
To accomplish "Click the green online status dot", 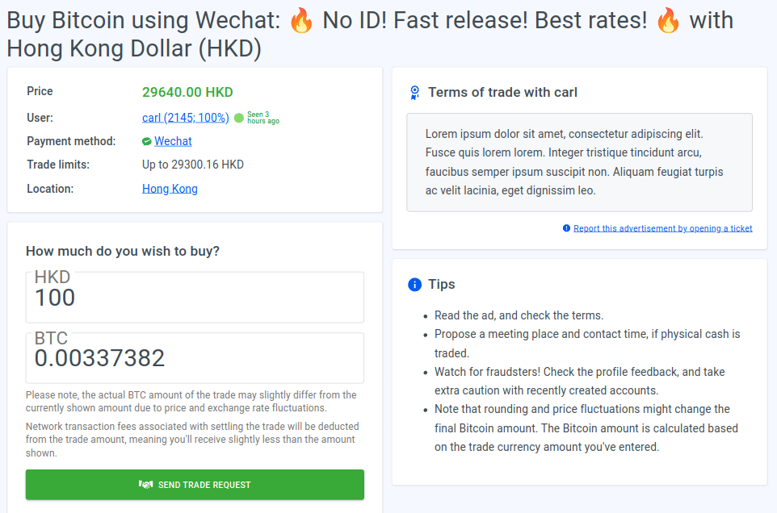I will [x=239, y=118].
